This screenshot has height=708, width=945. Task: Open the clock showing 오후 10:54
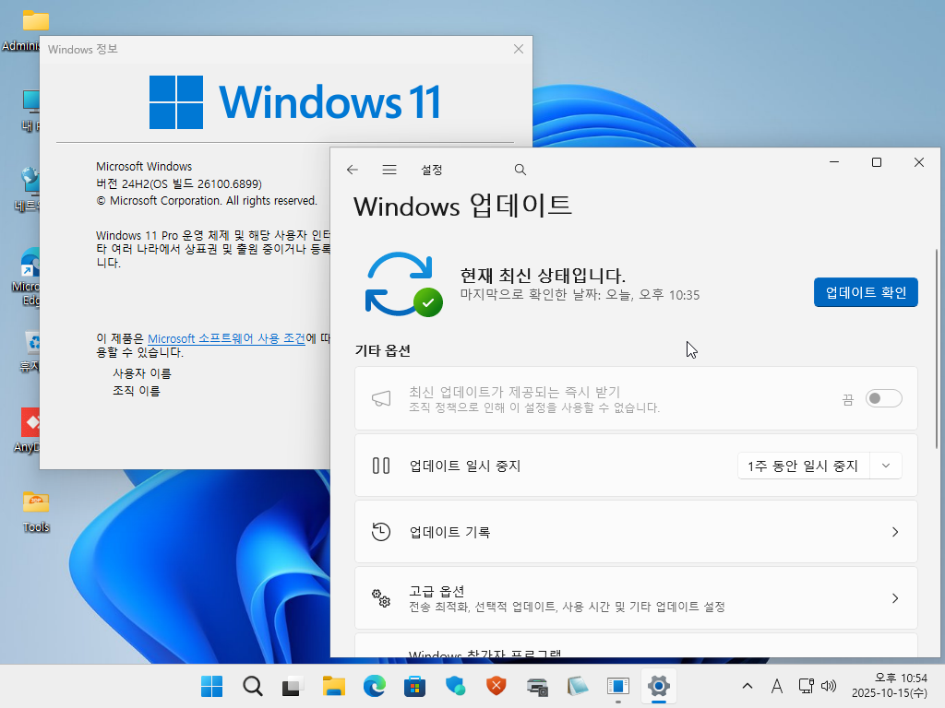click(x=890, y=686)
